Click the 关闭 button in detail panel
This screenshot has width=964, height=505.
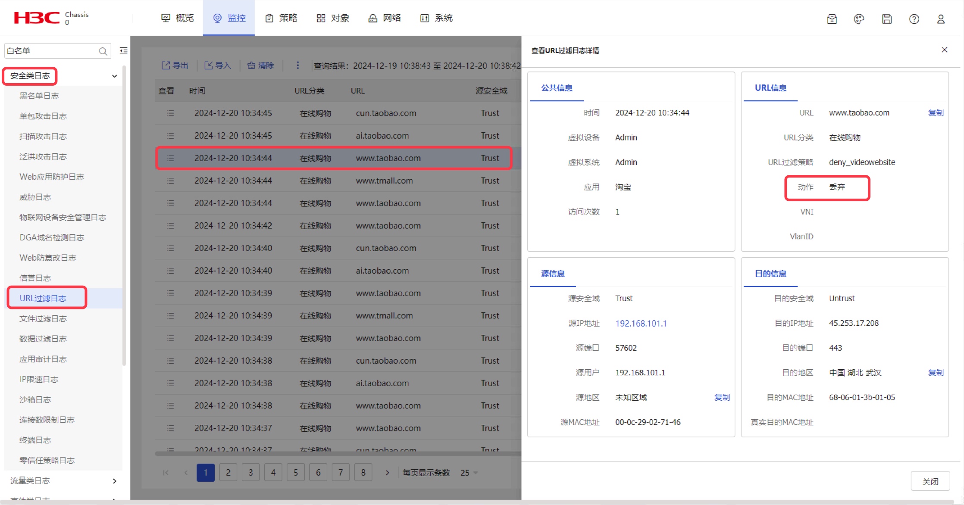tap(930, 481)
